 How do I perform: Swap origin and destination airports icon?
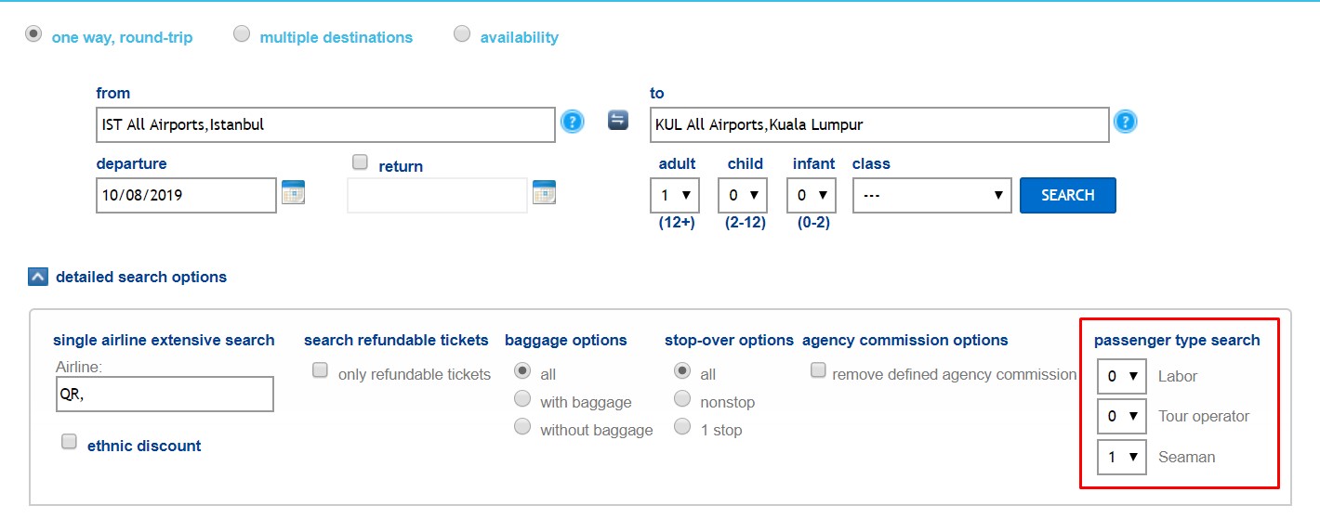coord(618,120)
